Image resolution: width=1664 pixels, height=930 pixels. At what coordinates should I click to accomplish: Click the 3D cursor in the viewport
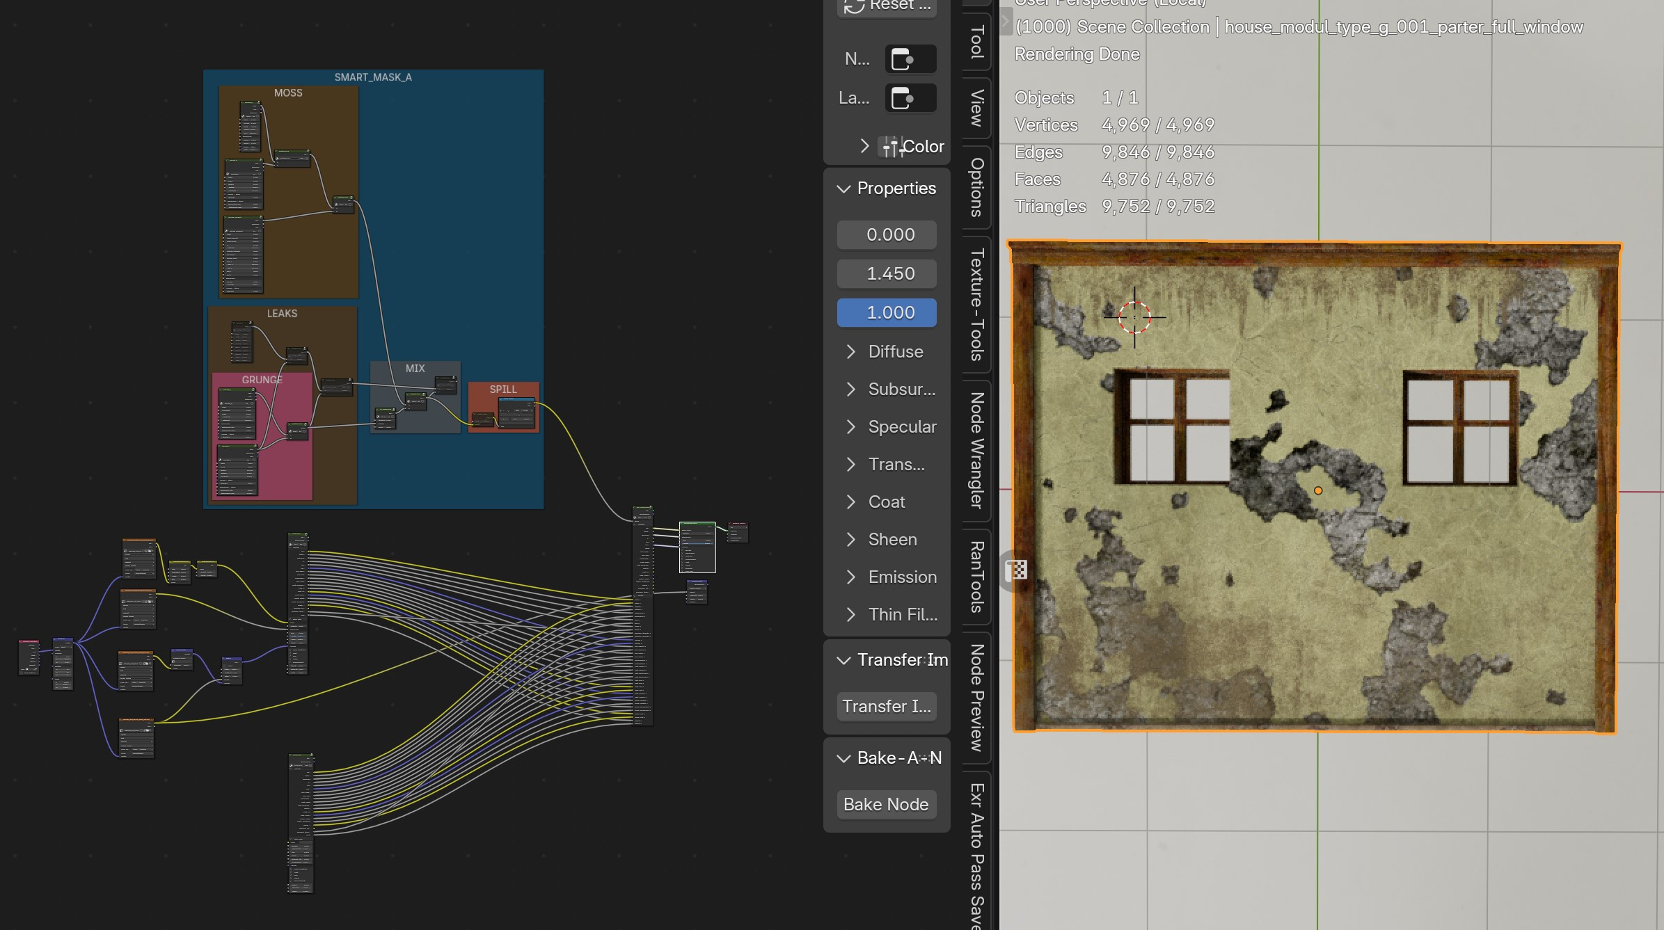click(x=1134, y=317)
